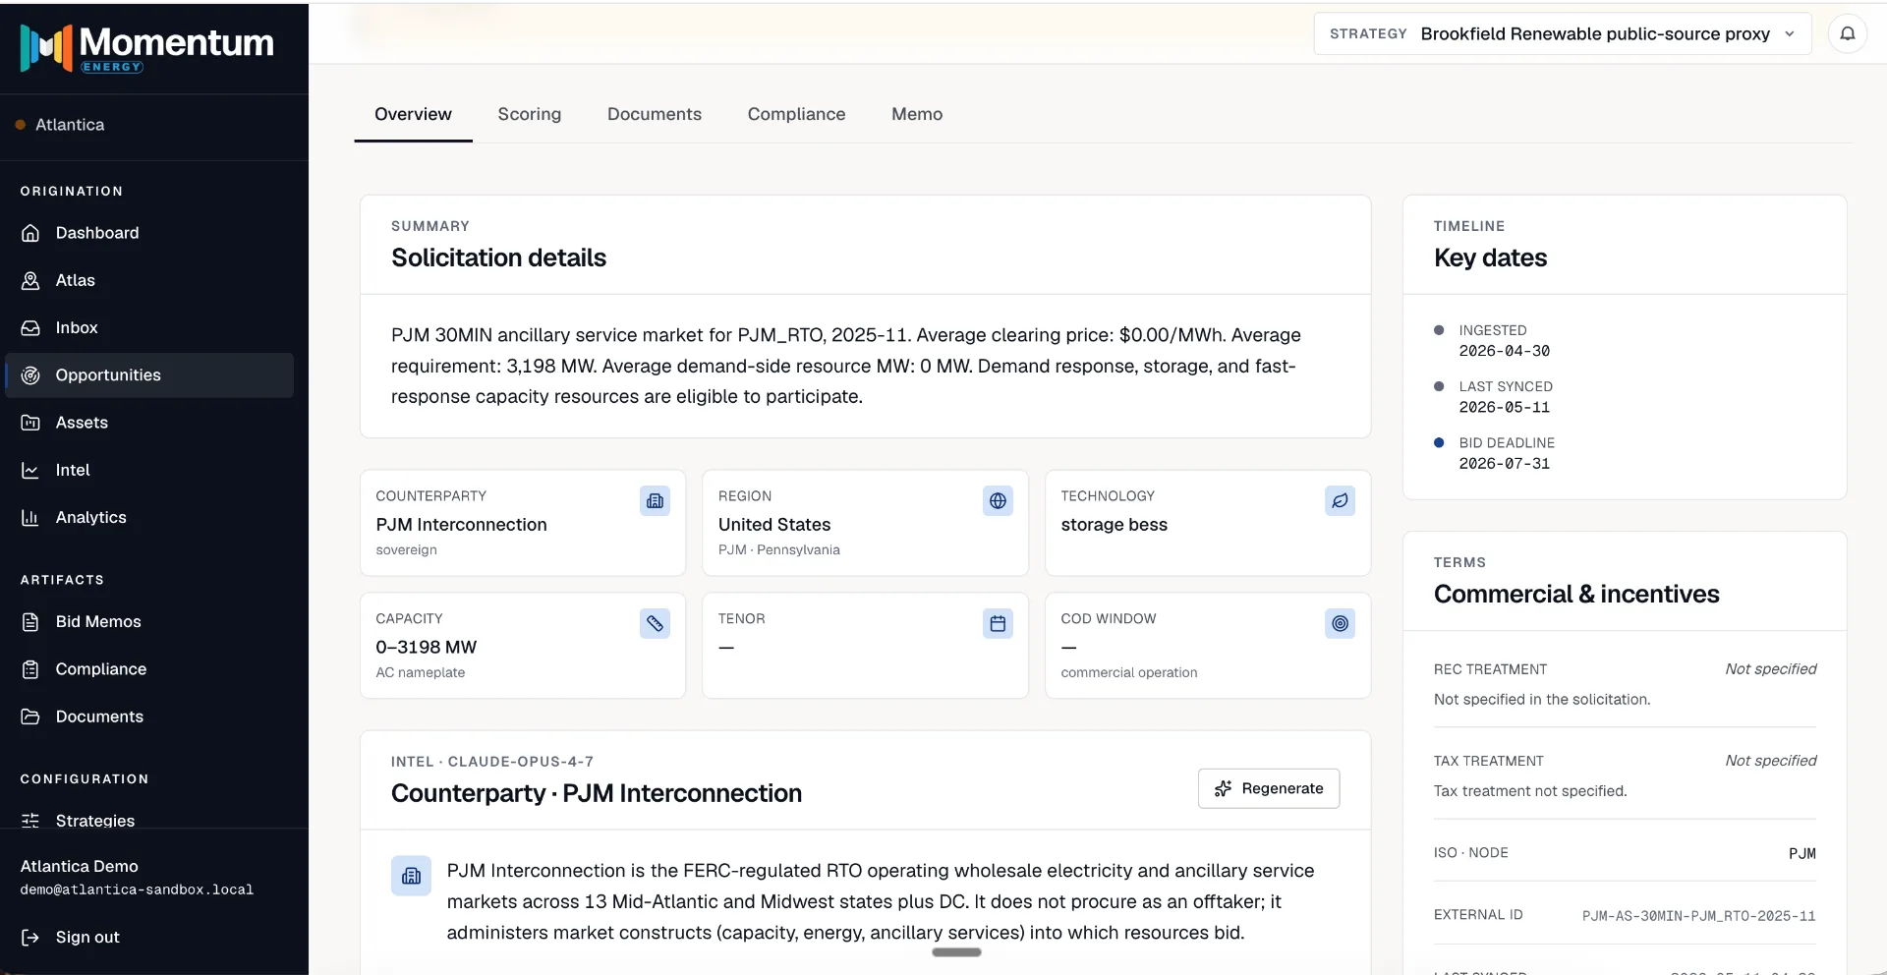Viewport: 1887px width, 975px height.
Task: Click the 0–3198 MW capacity value
Action: pyautogui.click(x=426, y=648)
